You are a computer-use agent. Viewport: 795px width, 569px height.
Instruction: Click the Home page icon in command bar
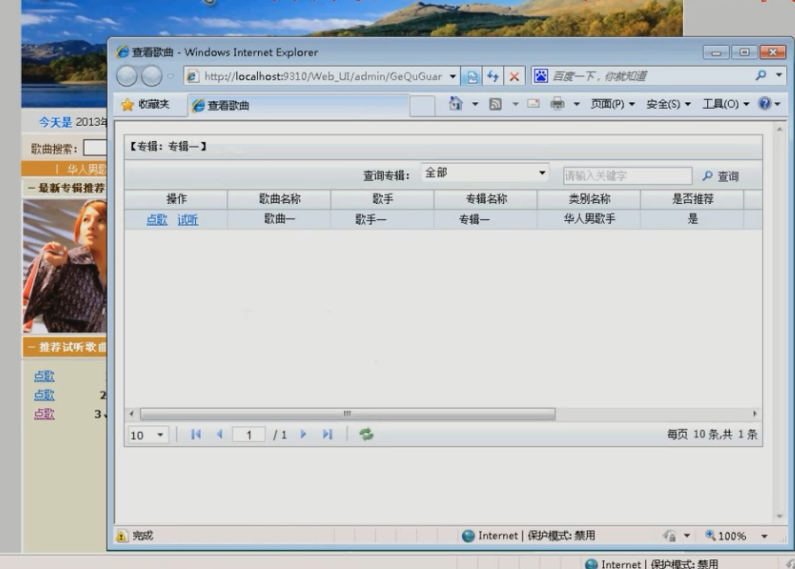(x=456, y=103)
